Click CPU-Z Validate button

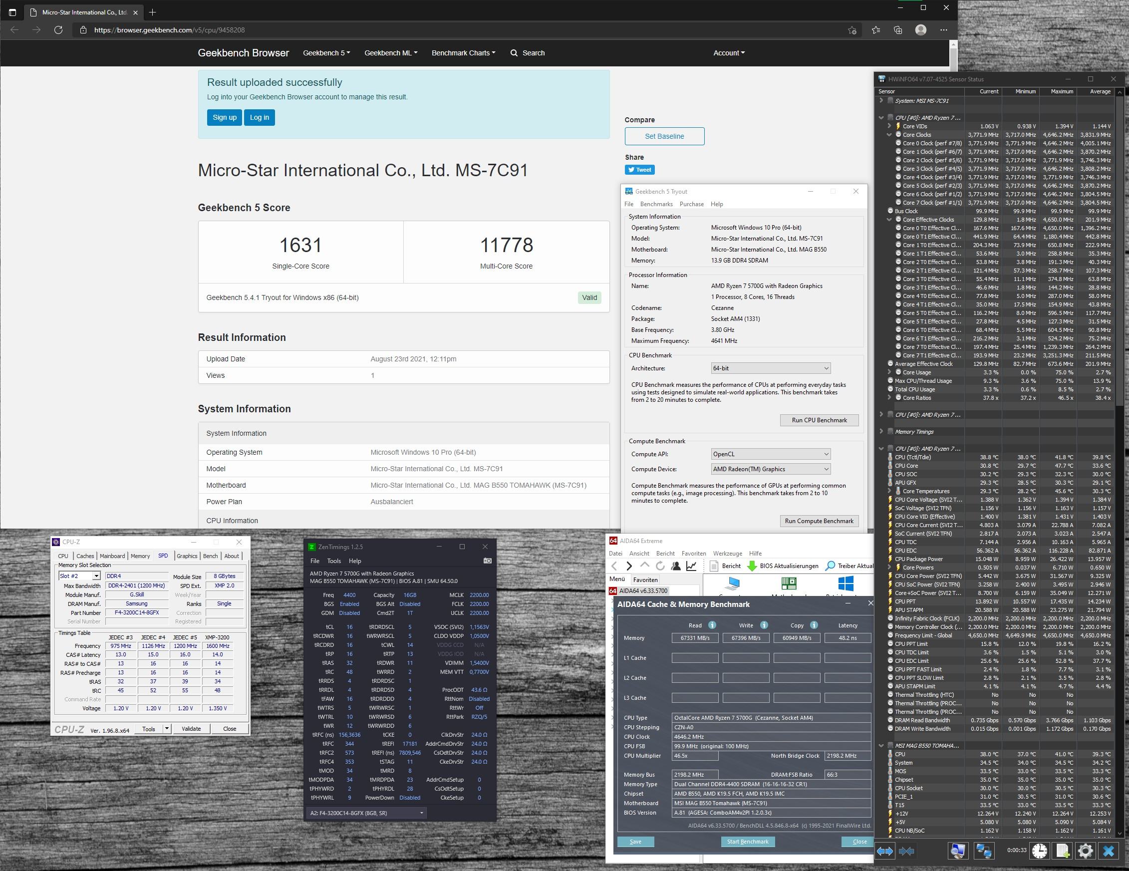191,729
